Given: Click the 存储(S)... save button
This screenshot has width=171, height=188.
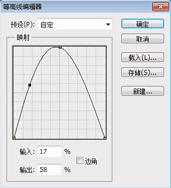Looking at the screenshot, I should point(143,72).
